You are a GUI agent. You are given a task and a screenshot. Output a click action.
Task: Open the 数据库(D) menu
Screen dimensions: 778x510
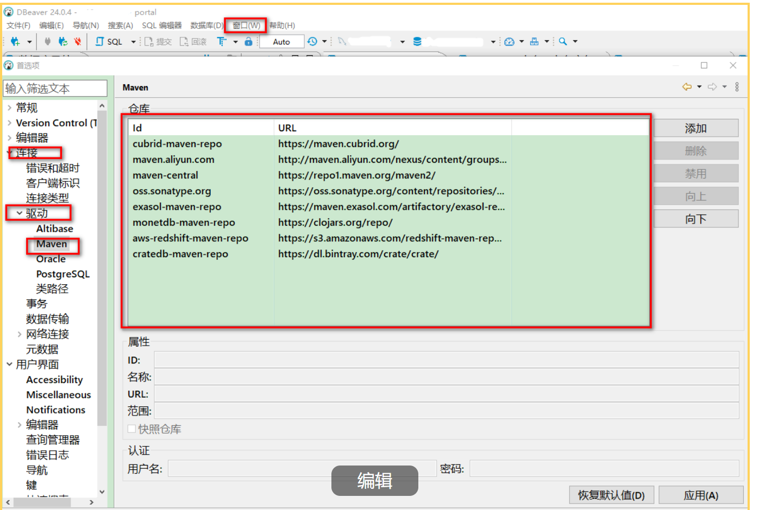(x=207, y=25)
